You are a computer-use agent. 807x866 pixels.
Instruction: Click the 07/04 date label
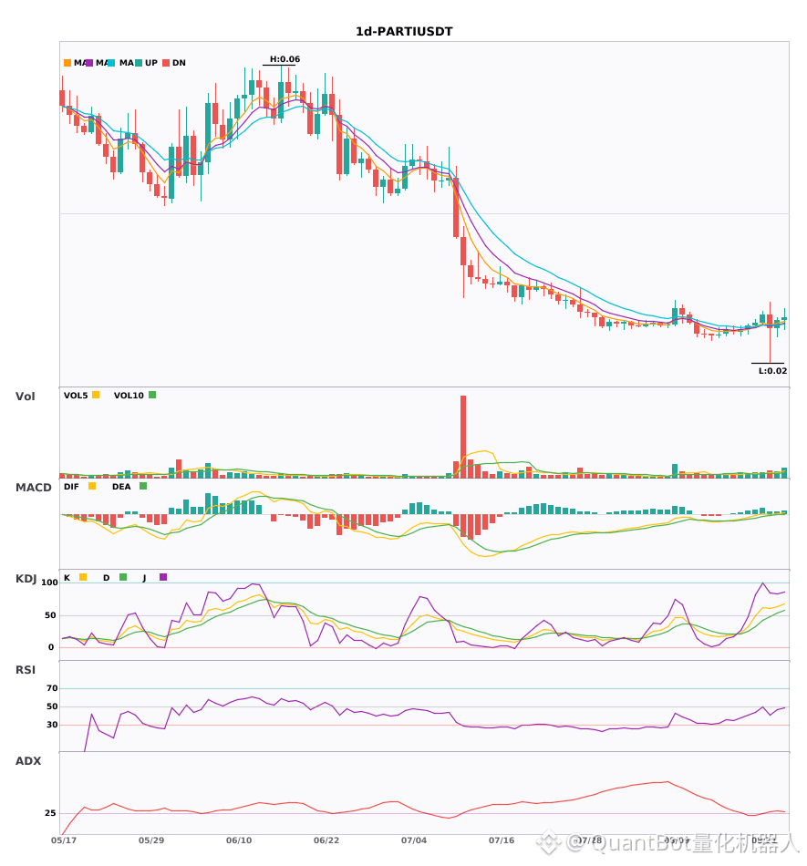414,840
